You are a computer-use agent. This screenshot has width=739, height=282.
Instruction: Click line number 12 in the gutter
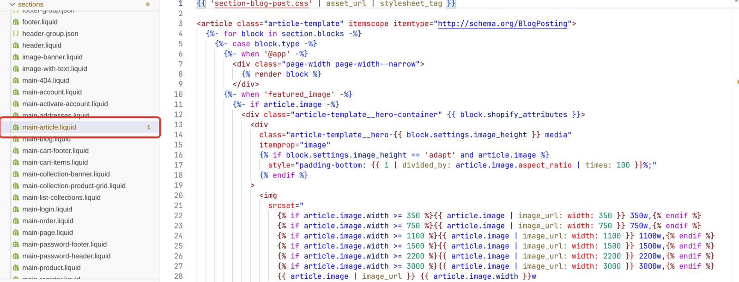click(178, 115)
